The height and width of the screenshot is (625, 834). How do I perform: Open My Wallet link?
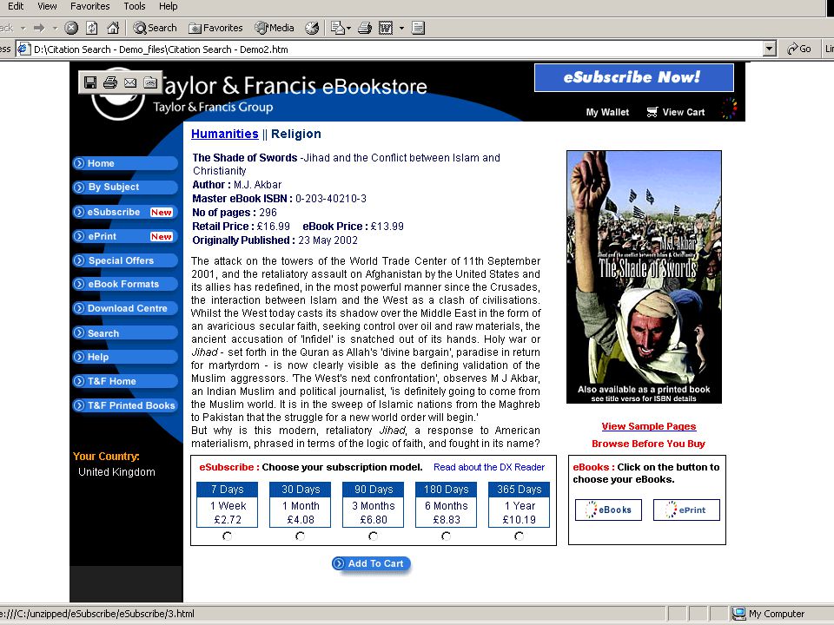(607, 112)
